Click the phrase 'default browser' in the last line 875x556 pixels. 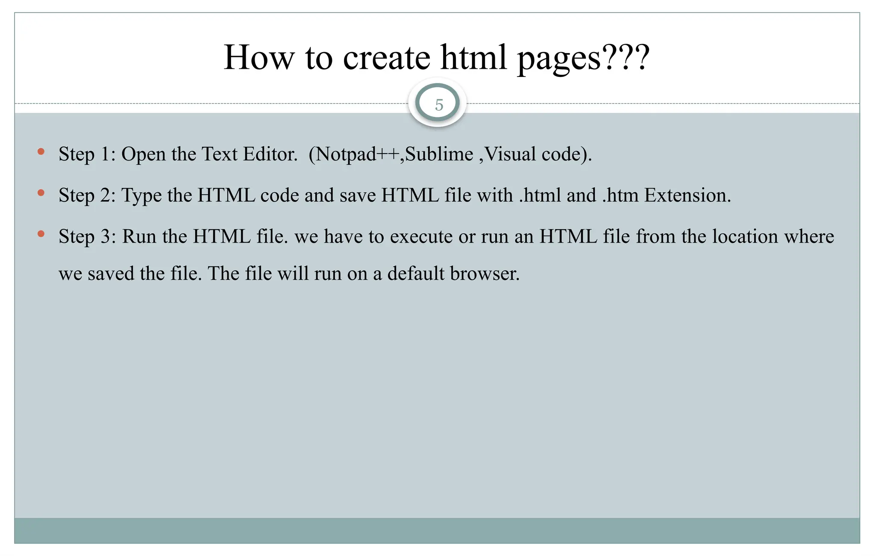click(453, 274)
